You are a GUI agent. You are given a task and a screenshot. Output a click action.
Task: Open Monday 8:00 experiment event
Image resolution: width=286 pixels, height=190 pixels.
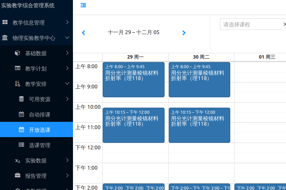tap(133, 80)
